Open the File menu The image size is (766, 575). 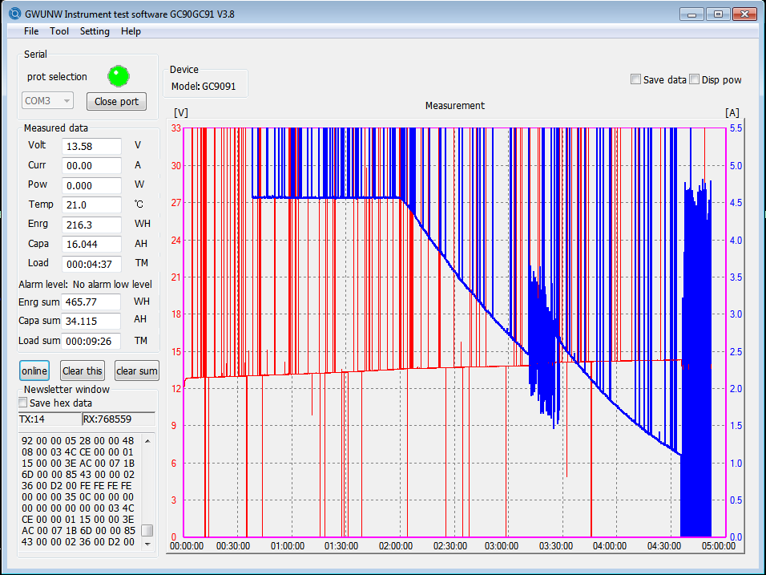pyautogui.click(x=31, y=31)
